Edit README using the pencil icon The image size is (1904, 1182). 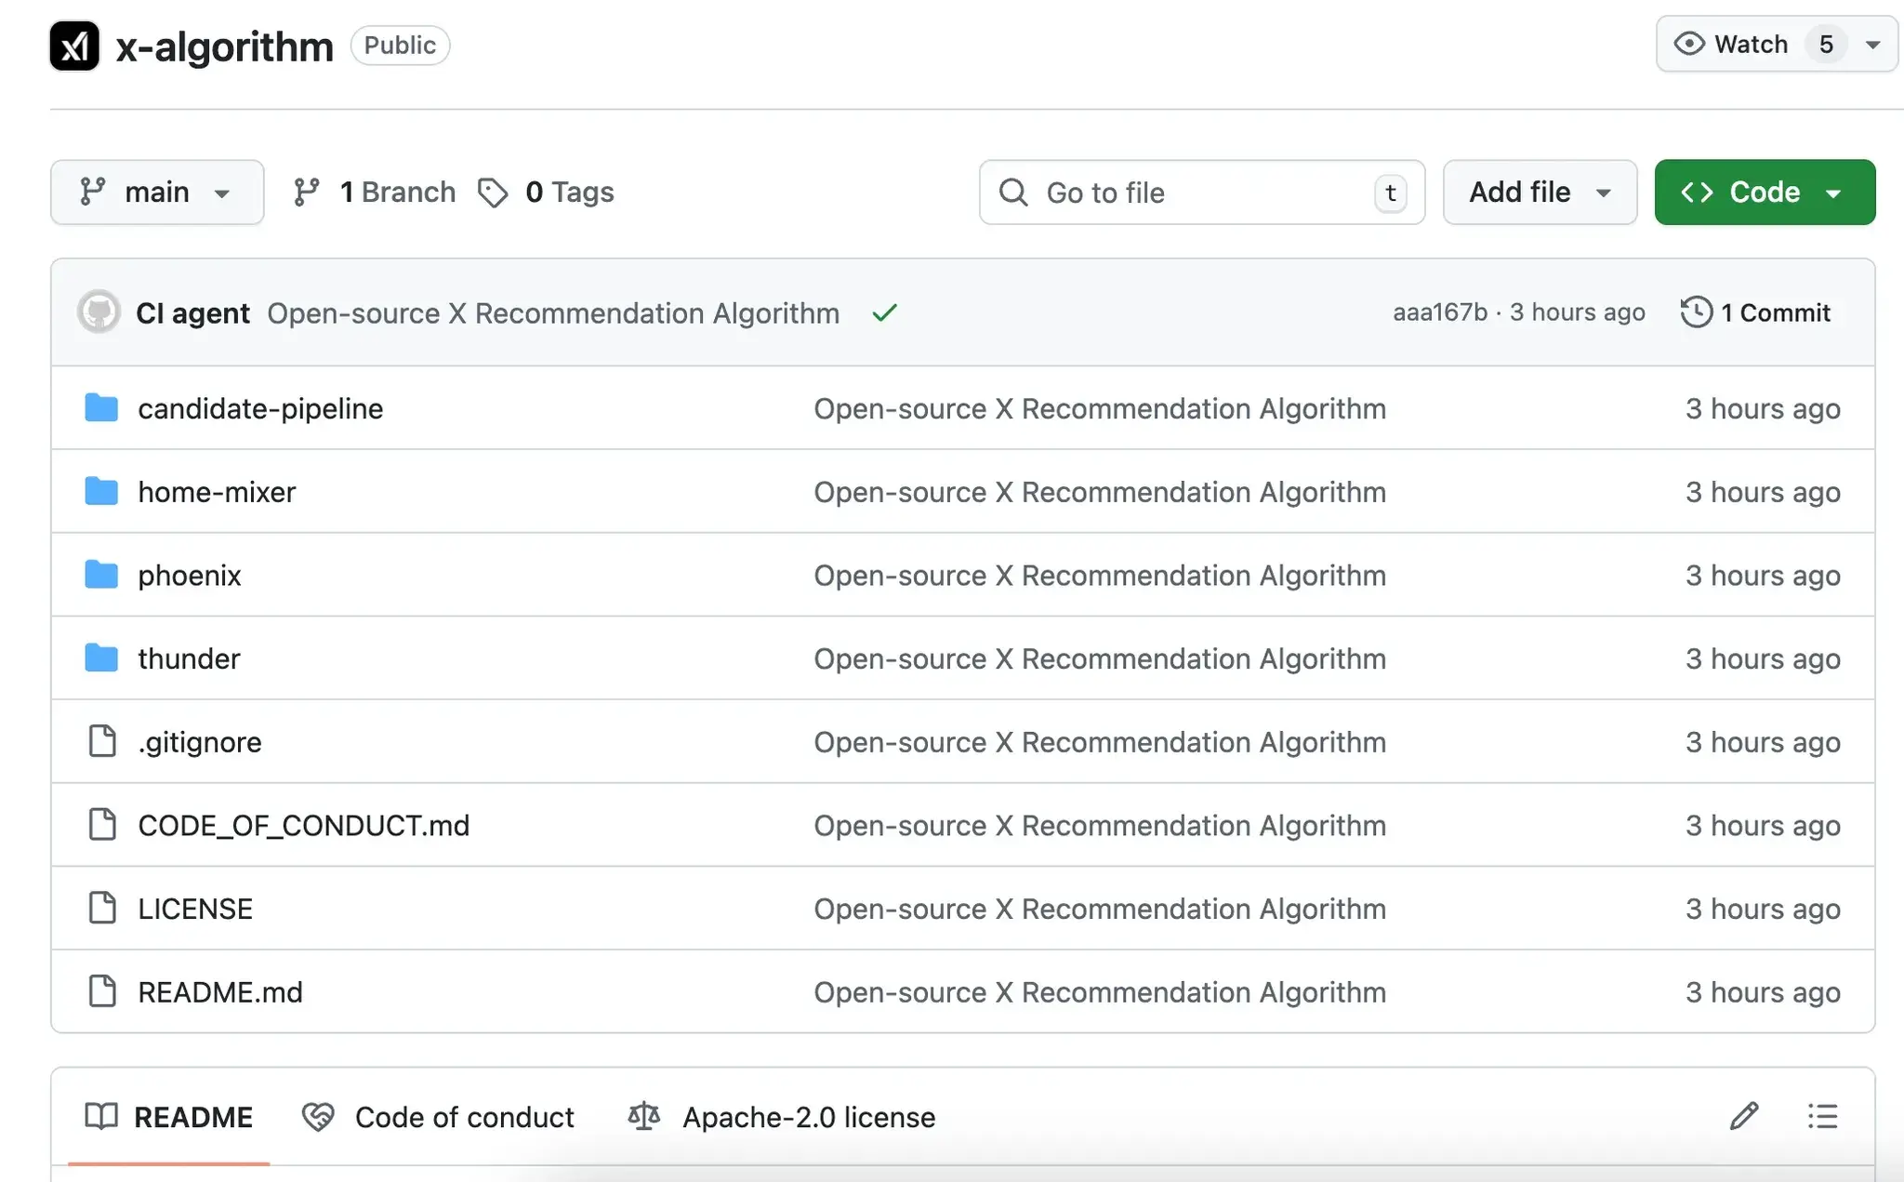[x=1743, y=1116]
